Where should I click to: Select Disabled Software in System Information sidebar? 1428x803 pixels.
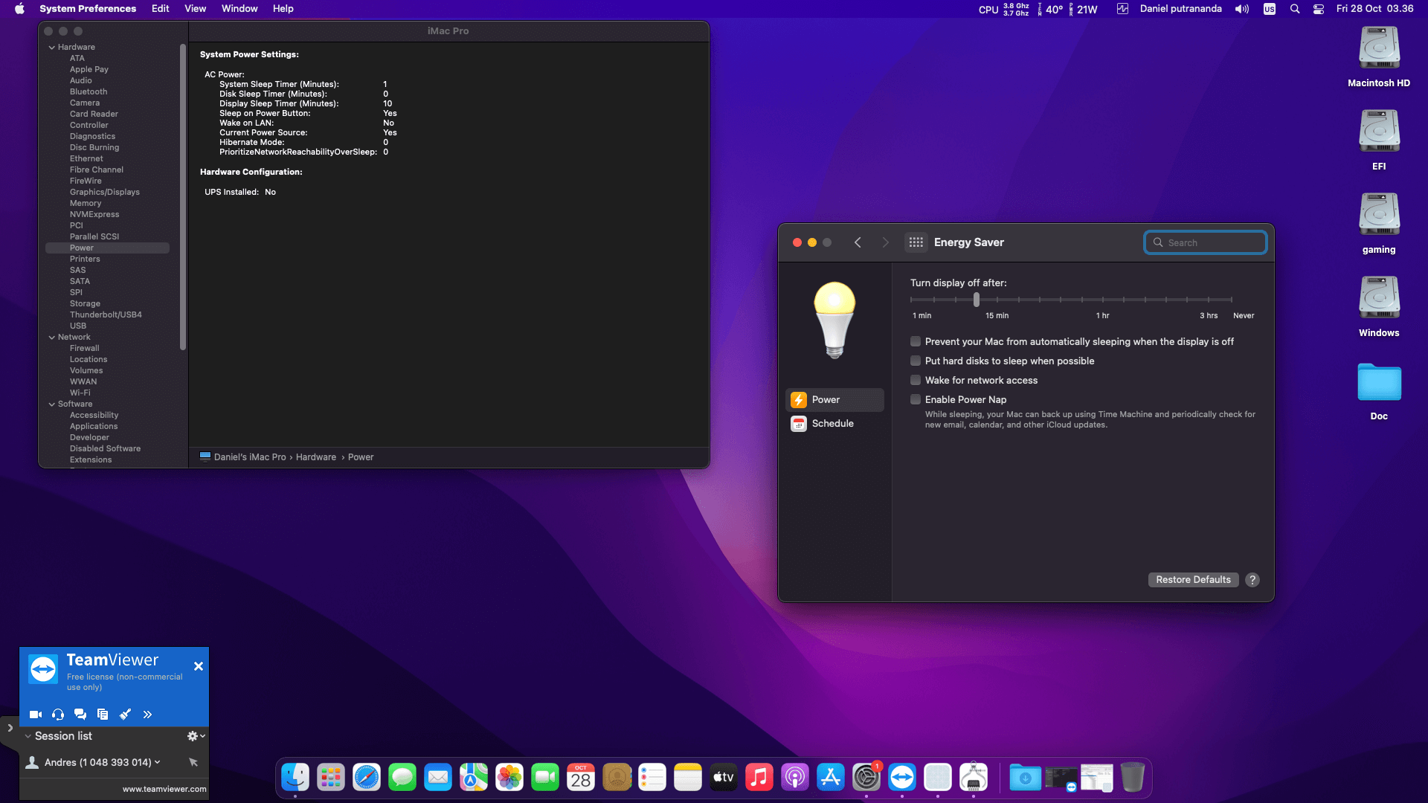coord(105,449)
